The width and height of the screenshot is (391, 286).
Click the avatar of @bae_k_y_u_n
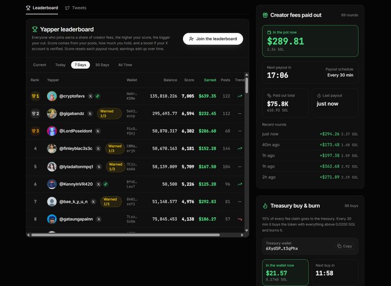coord(52,201)
